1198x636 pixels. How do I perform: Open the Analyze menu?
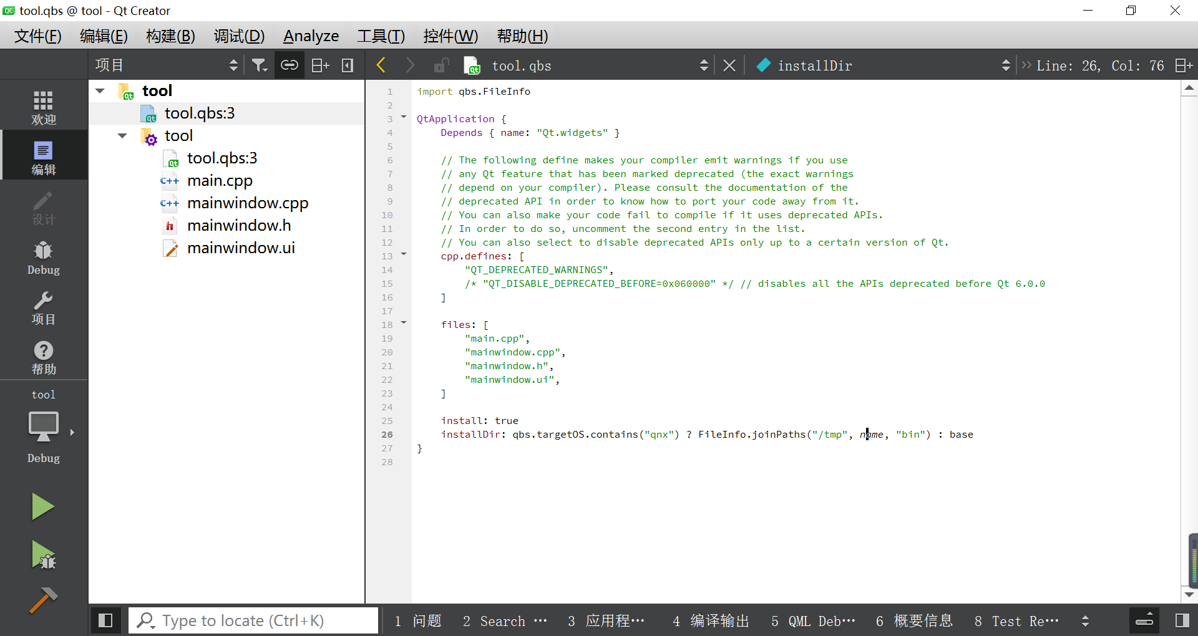pos(311,36)
